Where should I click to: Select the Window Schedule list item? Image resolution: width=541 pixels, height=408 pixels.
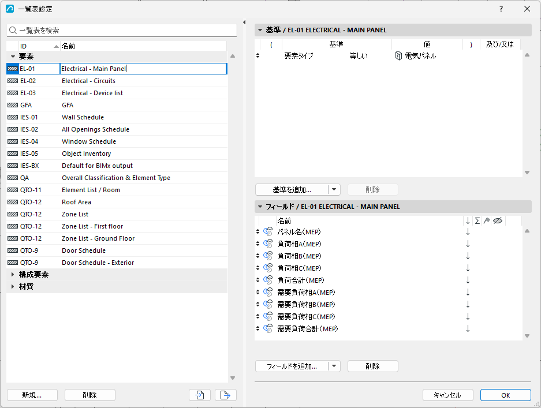[x=117, y=141]
